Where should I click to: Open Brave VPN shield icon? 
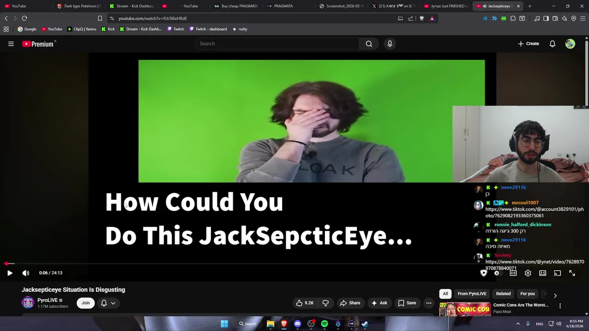(574, 18)
